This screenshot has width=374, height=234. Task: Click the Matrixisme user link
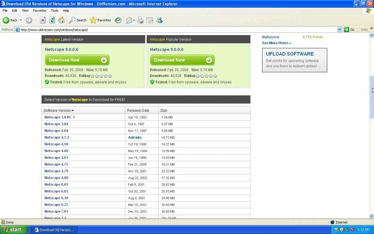(271, 37)
